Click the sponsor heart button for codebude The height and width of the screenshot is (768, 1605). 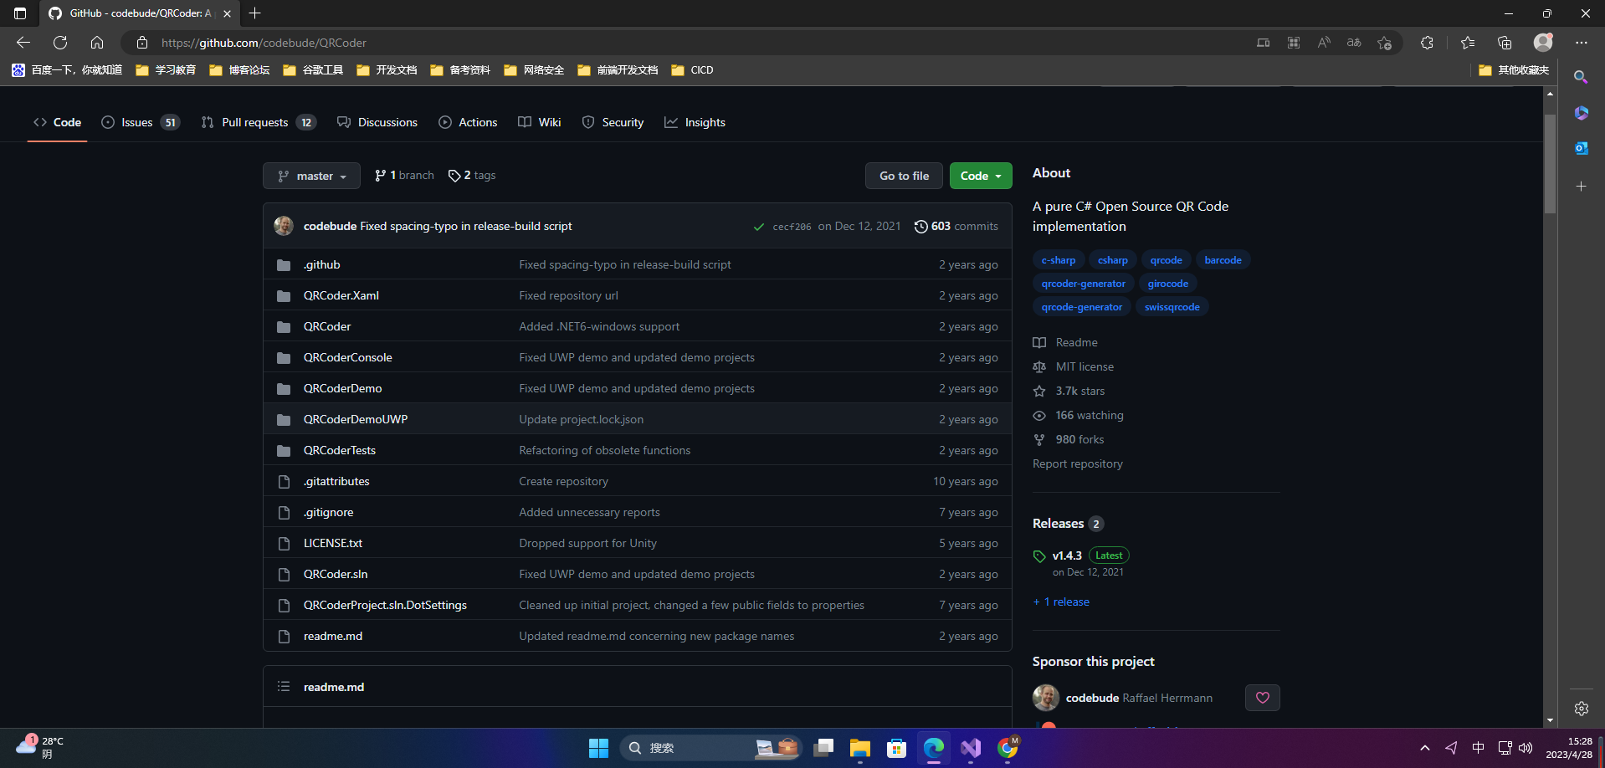(1263, 698)
